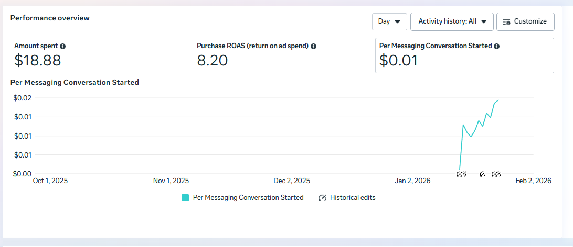
Task: Toggle Per Messaging Conversation Started legend label
Action: pyautogui.click(x=248, y=198)
